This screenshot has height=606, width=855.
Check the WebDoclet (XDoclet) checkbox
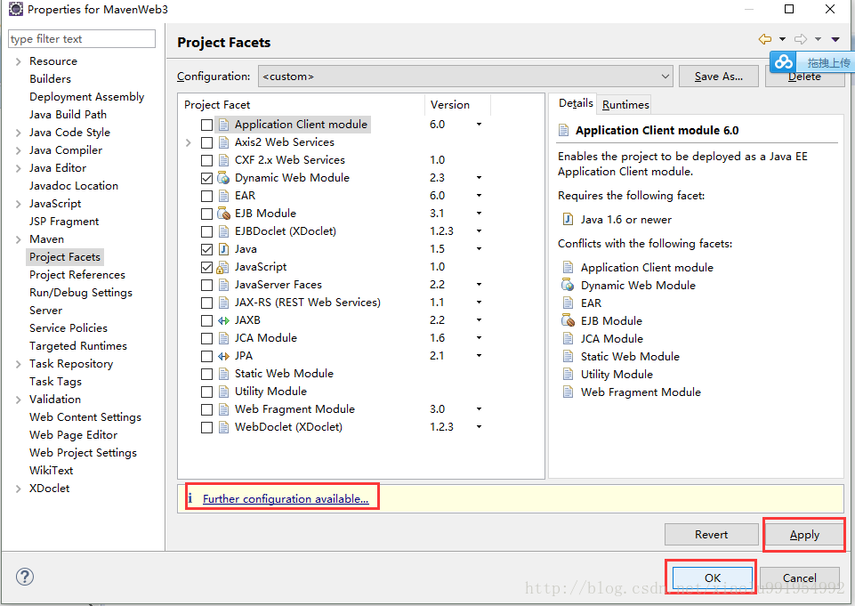tap(206, 428)
